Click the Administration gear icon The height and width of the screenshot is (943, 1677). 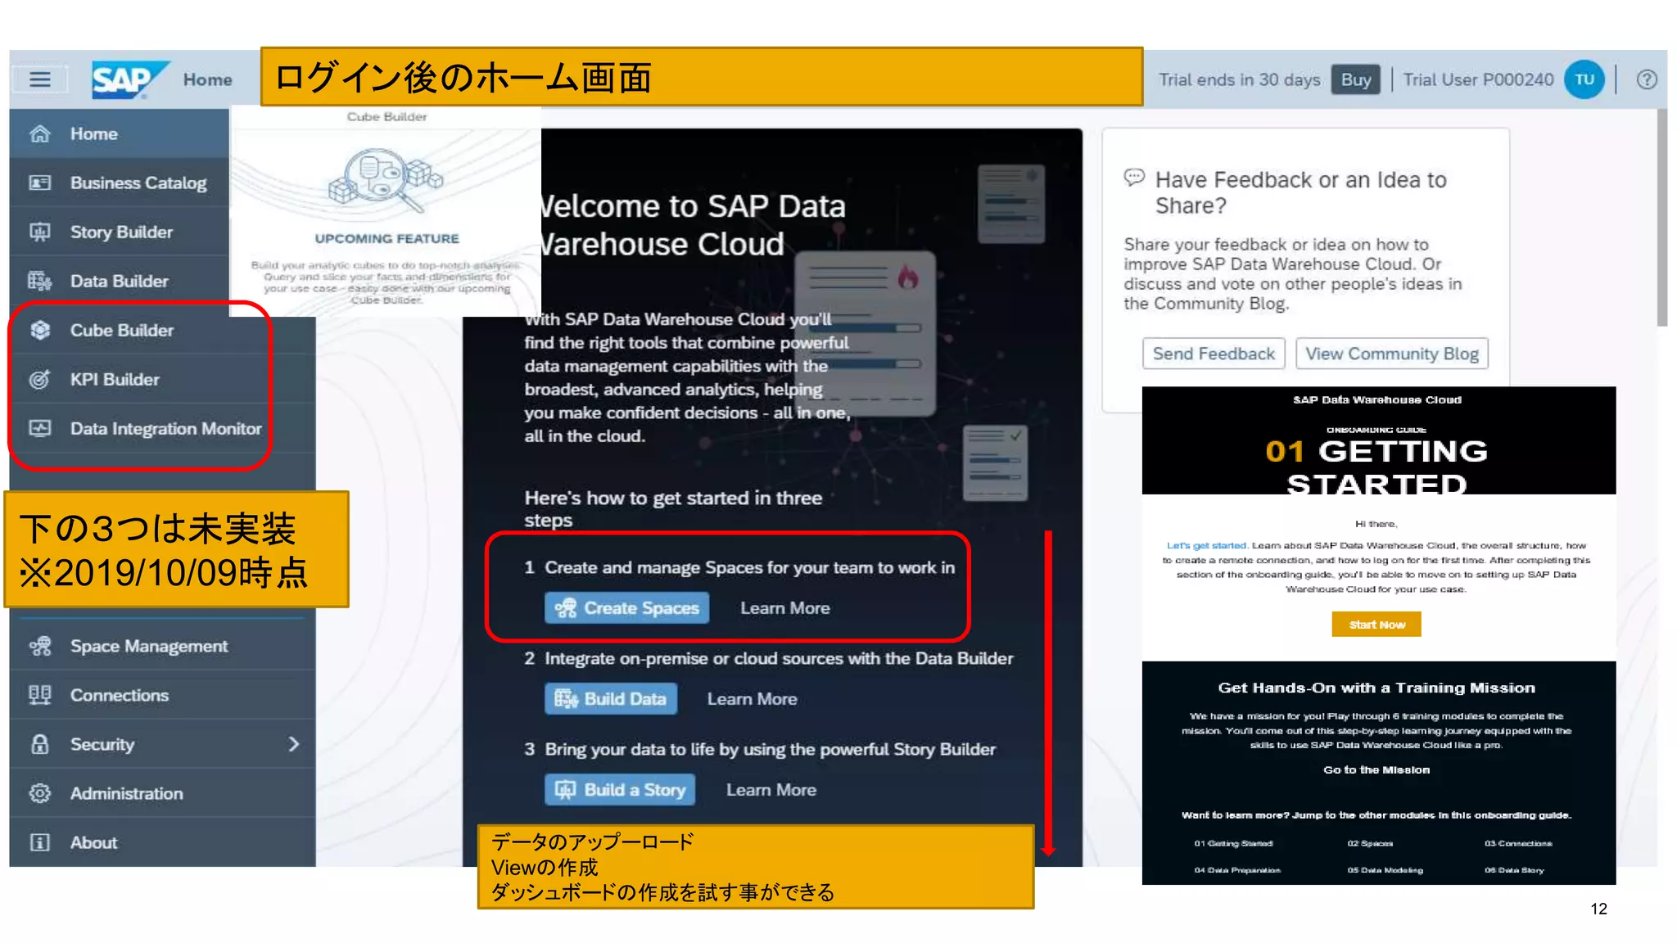(39, 793)
